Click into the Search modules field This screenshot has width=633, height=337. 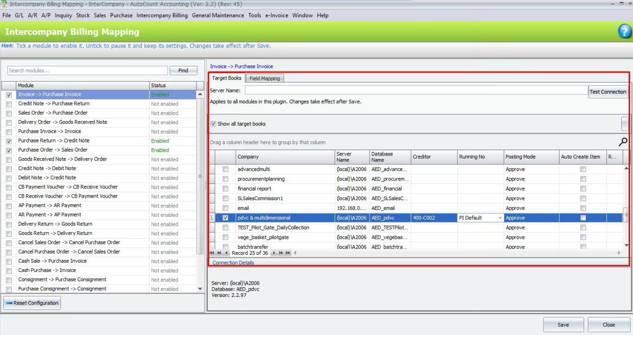(x=87, y=70)
